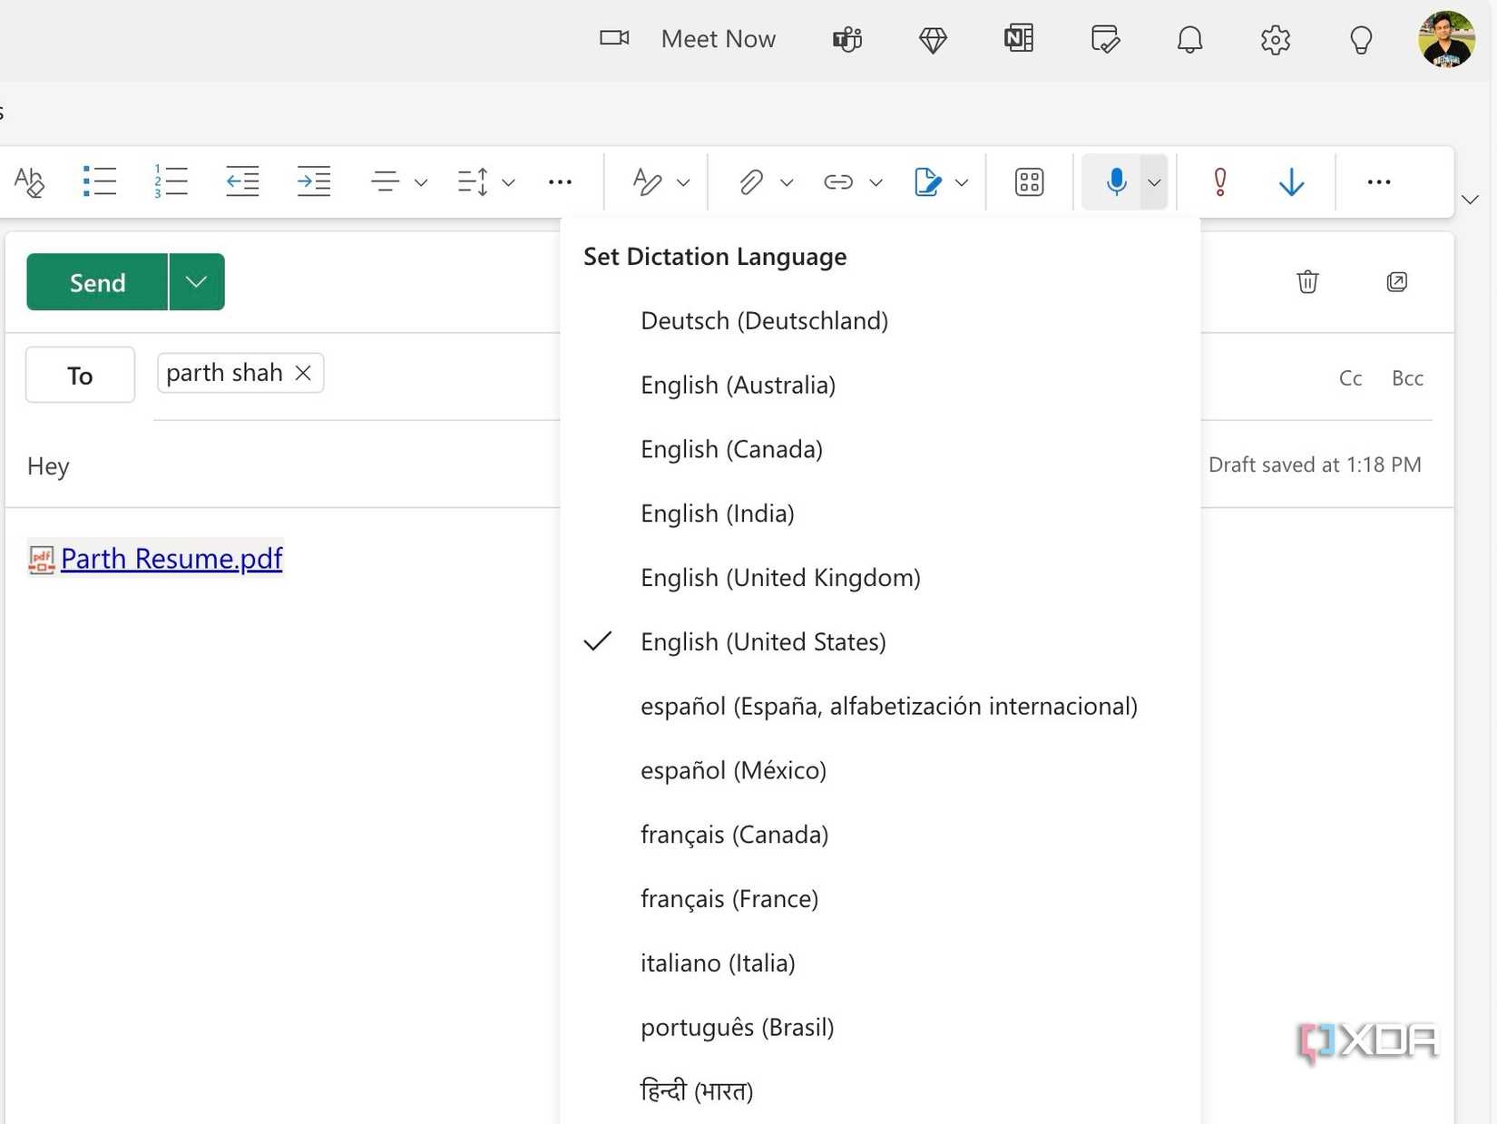Click the Meet Now video camera icon
Viewport: 1497px width, 1124px height.
[x=614, y=38]
